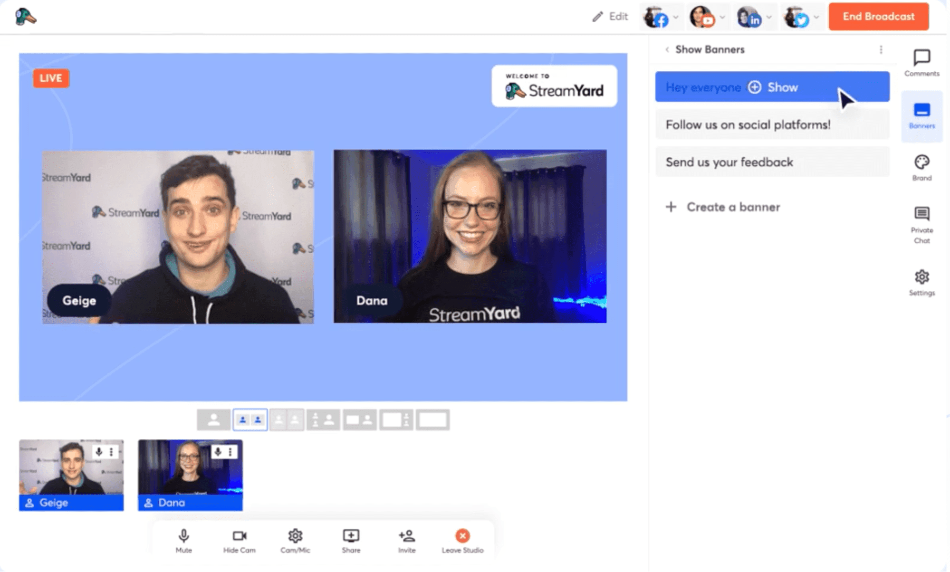Select the screen with side thumbnails layout
This screenshot has width=950, height=572.
tap(396, 420)
